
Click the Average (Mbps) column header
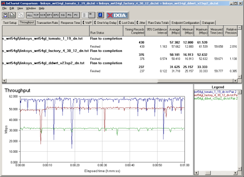(x=174, y=31)
